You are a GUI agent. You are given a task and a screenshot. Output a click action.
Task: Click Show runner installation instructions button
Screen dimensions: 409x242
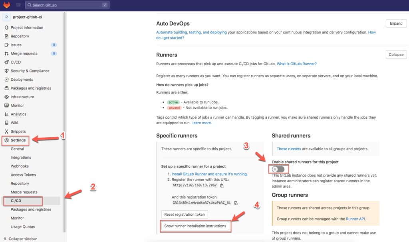tap(195, 226)
